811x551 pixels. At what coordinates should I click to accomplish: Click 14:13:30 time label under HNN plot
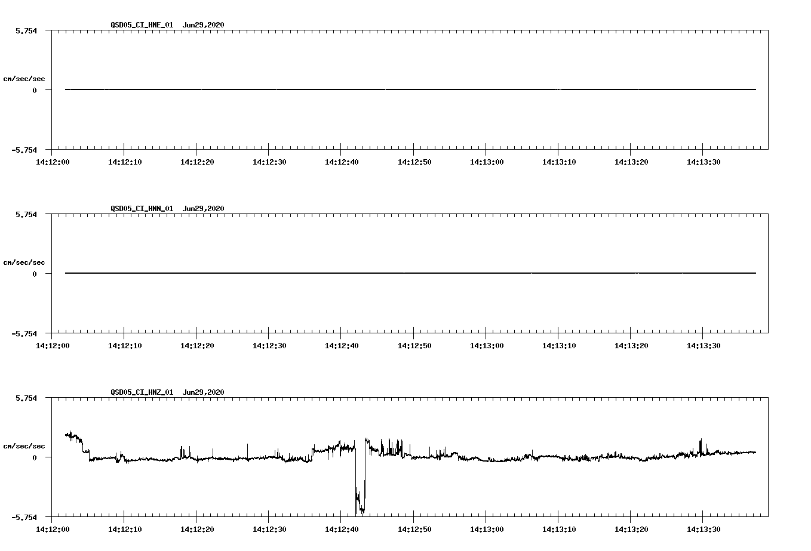tap(703, 345)
